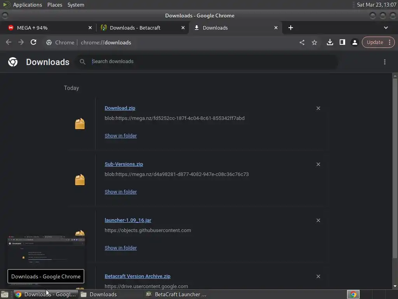Click the mega.nz d4a98281 blob URL text
The height and width of the screenshot is (299, 398).
point(177,174)
